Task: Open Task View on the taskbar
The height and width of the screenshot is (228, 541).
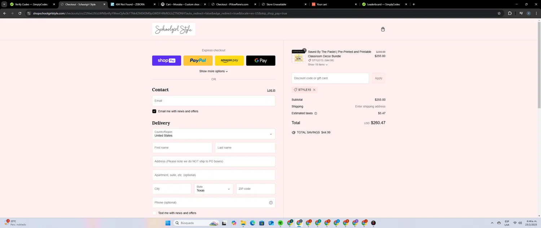Action: (x=224, y=223)
